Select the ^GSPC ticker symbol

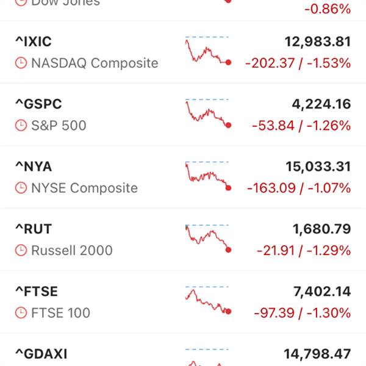(x=38, y=104)
